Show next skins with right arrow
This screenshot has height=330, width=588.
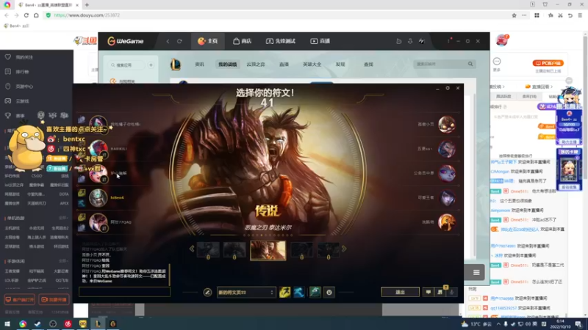344,249
